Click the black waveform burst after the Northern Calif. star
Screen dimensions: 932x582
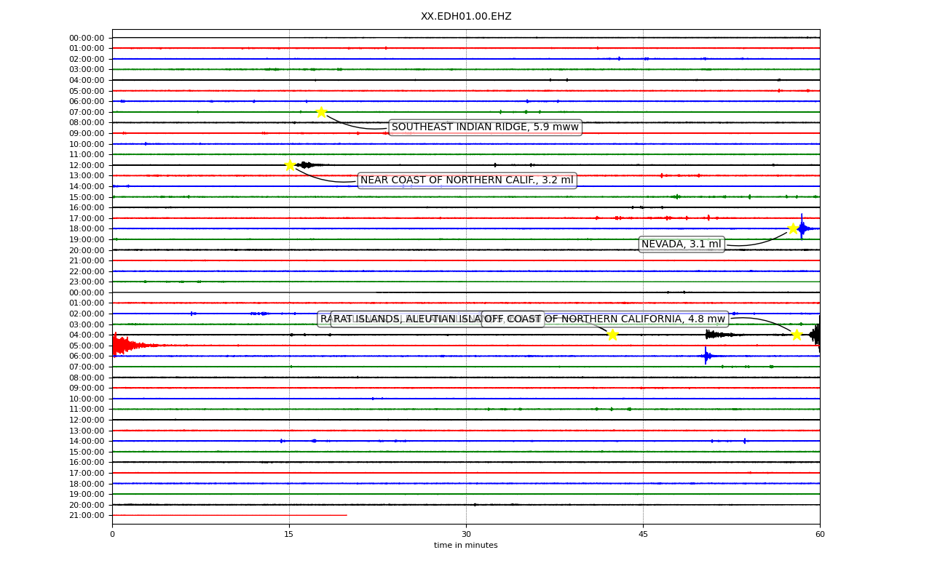click(x=306, y=165)
